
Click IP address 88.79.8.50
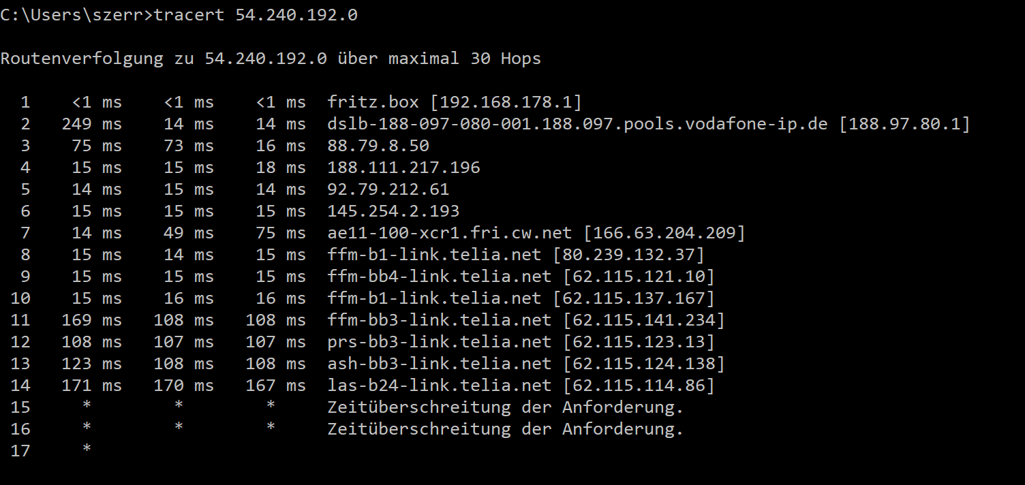pyautogui.click(x=378, y=146)
